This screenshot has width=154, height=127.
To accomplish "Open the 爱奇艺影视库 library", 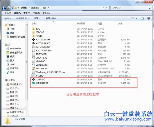I will pos(14,52).
